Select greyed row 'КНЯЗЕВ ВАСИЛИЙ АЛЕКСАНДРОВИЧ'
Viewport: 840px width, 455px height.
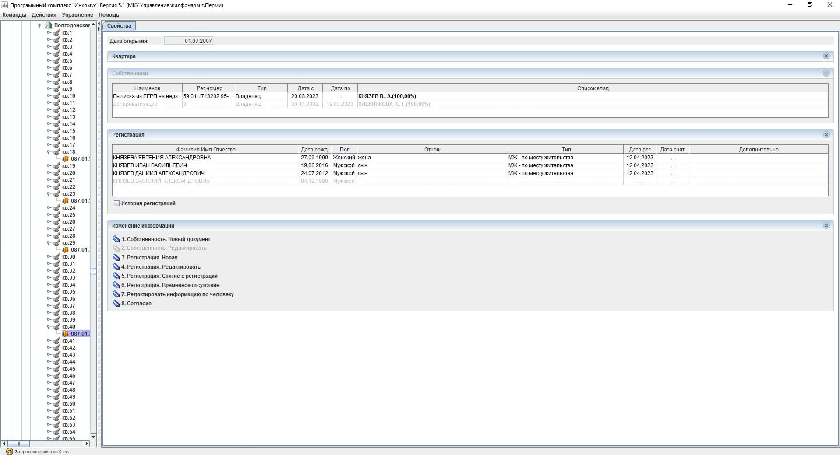coord(470,181)
